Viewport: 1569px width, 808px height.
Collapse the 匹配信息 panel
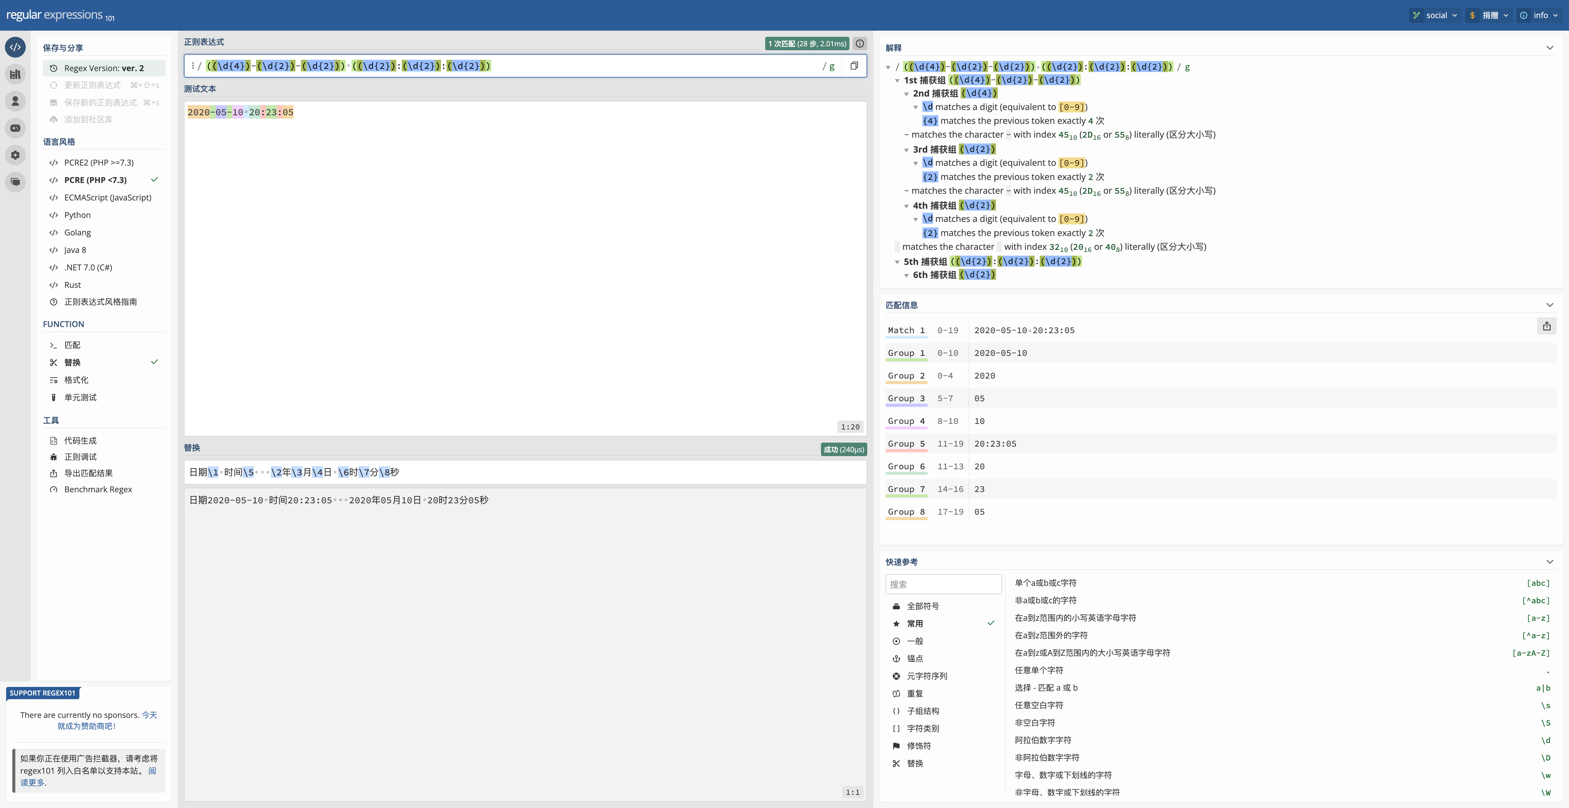1549,305
